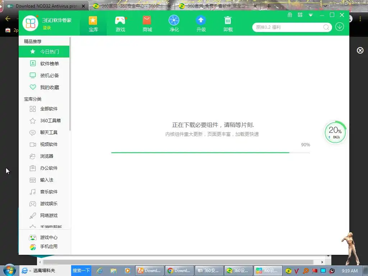Select 全部软件 category
Screen dimensions: 368x276
[44, 109]
